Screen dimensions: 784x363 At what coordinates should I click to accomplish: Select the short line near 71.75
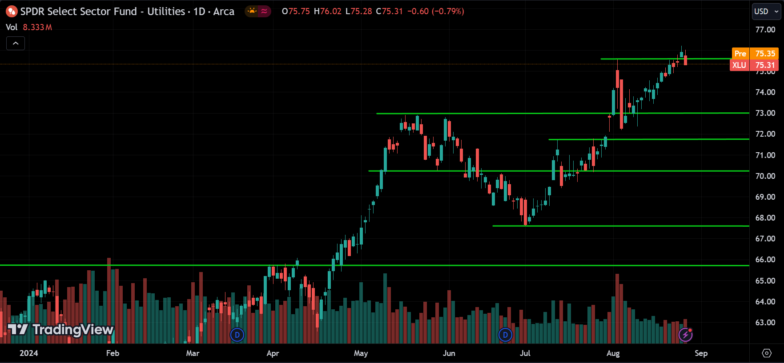[x=649, y=139]
